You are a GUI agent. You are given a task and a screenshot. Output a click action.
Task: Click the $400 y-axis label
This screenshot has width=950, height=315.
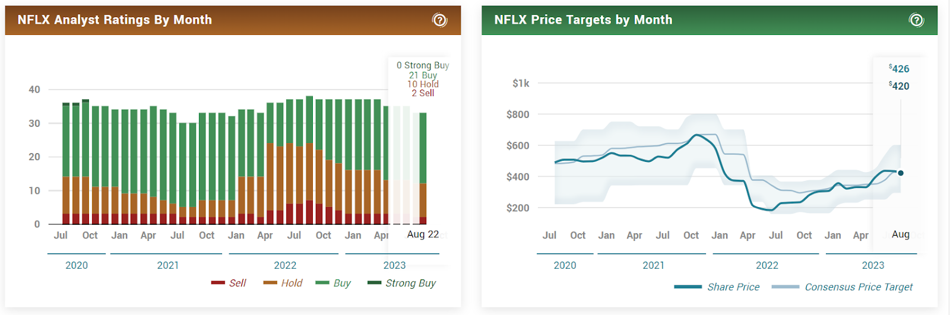click(518, 177)
